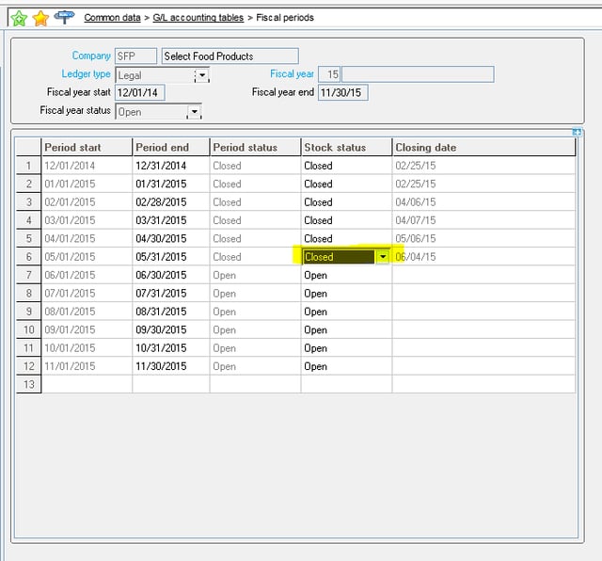
Task: Click the green star add-favorite icon
Action: 18,17
